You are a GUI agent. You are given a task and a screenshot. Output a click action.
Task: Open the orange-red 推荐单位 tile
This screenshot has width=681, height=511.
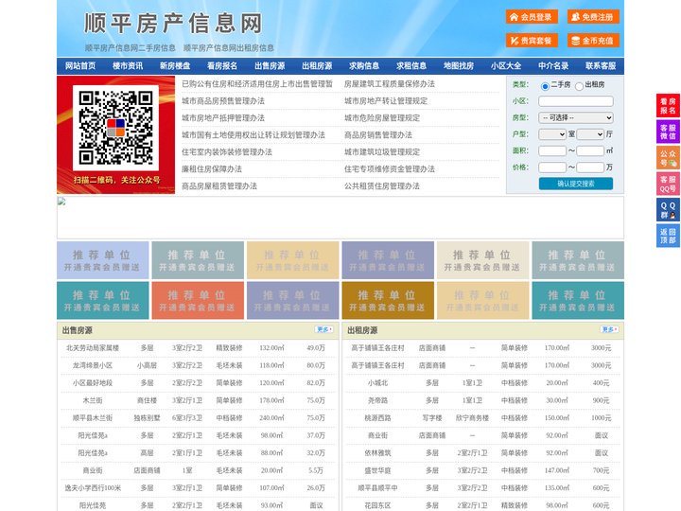pos(198,301)
